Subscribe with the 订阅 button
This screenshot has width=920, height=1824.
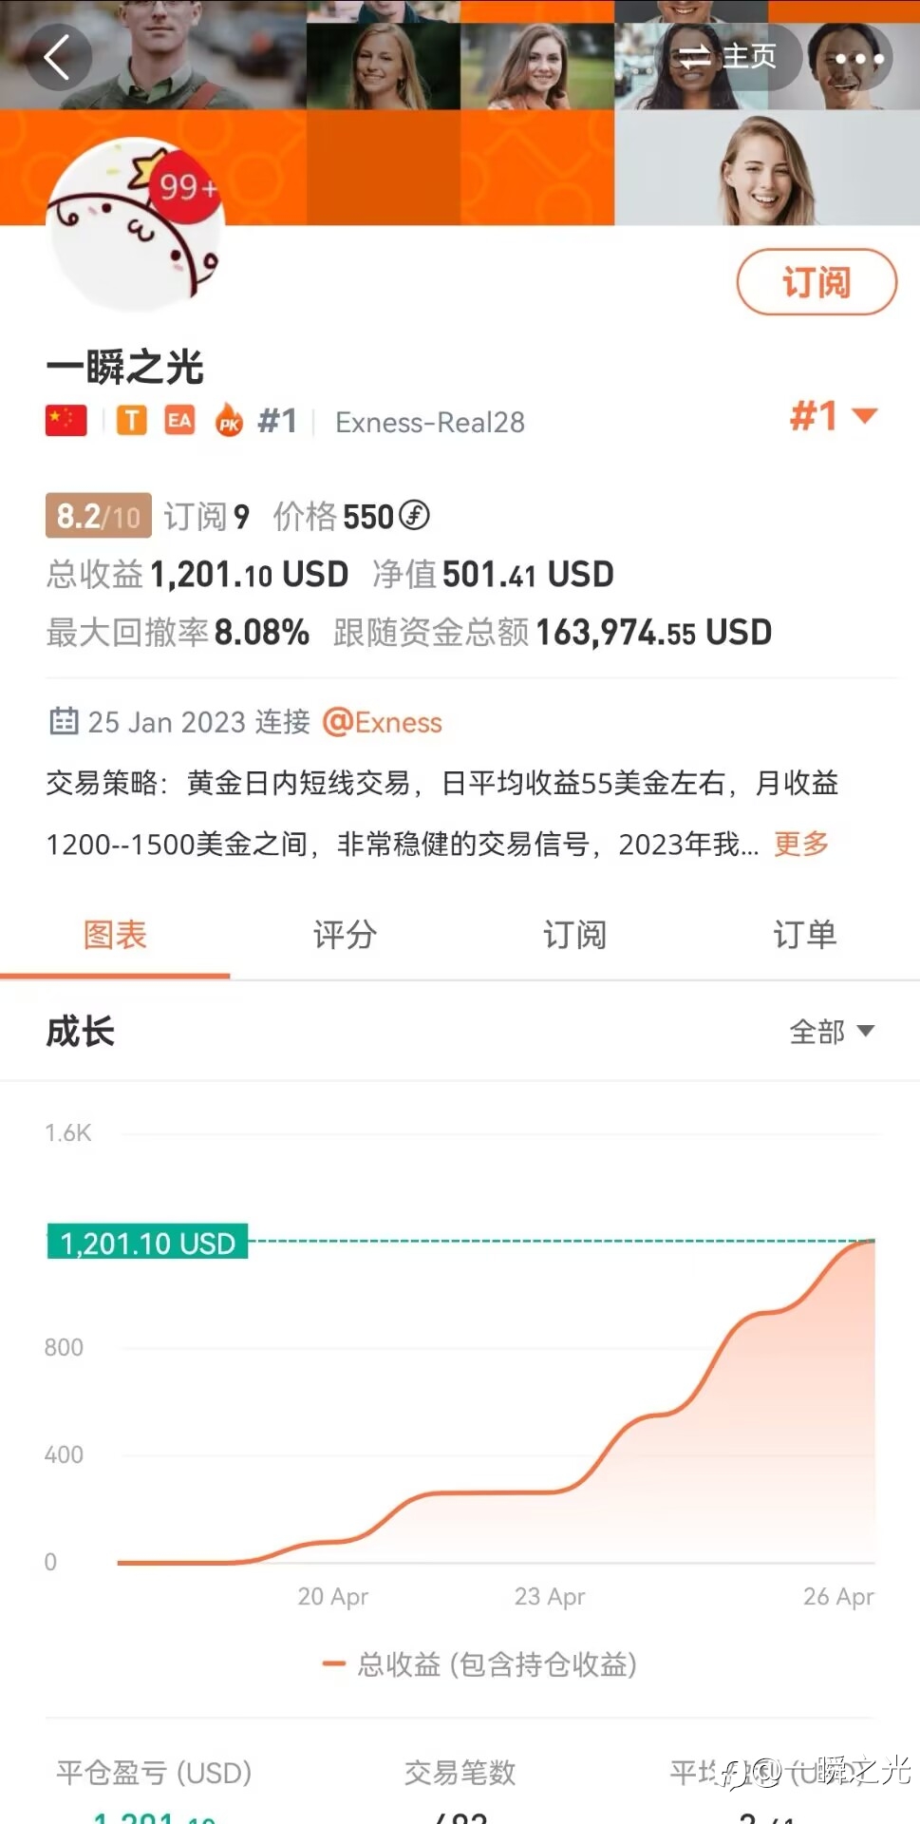(817, 282)
